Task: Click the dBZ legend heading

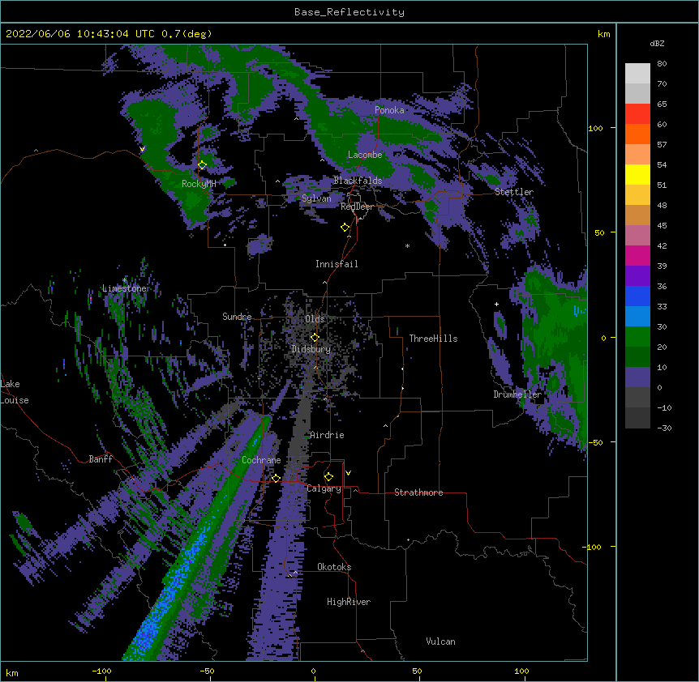Action: (x=657, y=43)
